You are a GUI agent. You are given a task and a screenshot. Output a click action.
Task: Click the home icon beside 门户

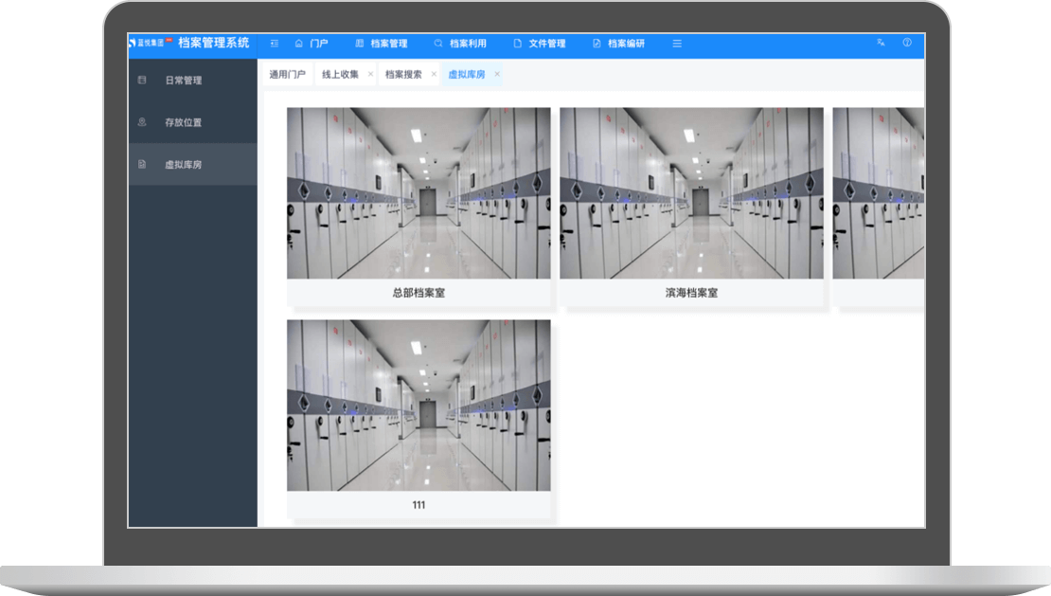(299, 44)
